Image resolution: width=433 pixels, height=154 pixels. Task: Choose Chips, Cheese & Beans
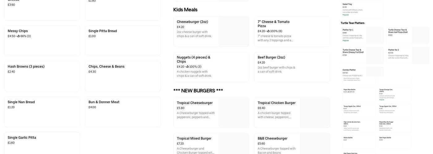coord(123,76)
